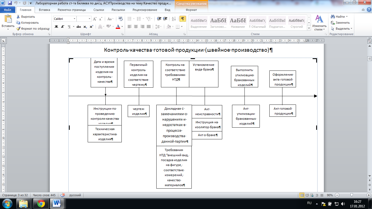This screenshot has height=209, width=372.
Task: Open the Файл tab
Action: [8, 10]
